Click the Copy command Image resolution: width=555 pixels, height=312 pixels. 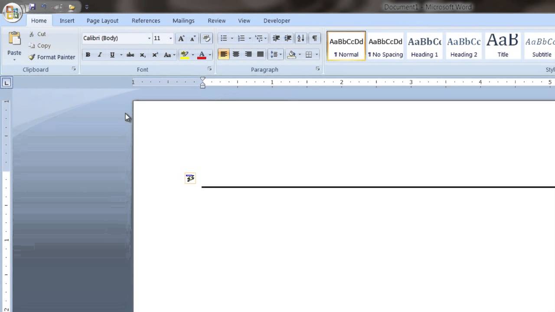point(43,45)
